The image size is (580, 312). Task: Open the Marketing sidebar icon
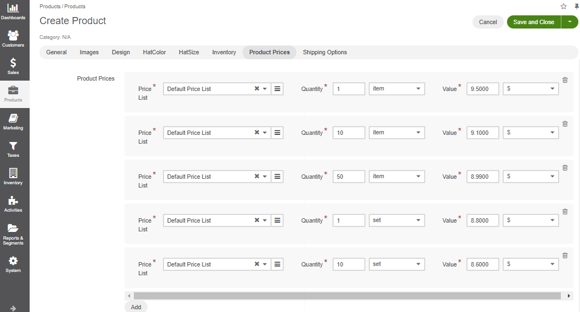click(x=13, y=121)
